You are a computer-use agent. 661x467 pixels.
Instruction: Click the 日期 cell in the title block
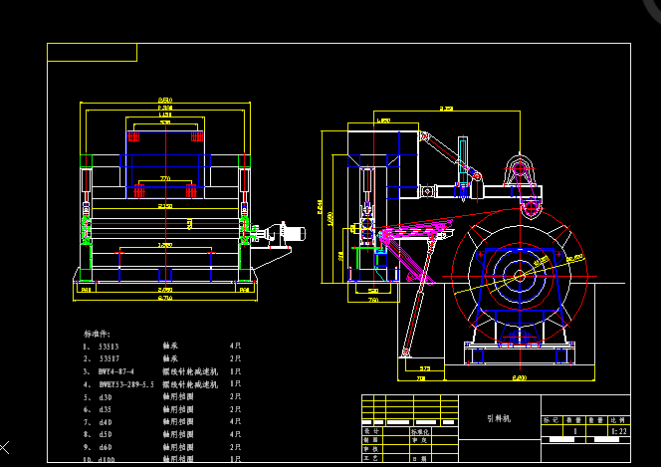(x=420, y=458)
